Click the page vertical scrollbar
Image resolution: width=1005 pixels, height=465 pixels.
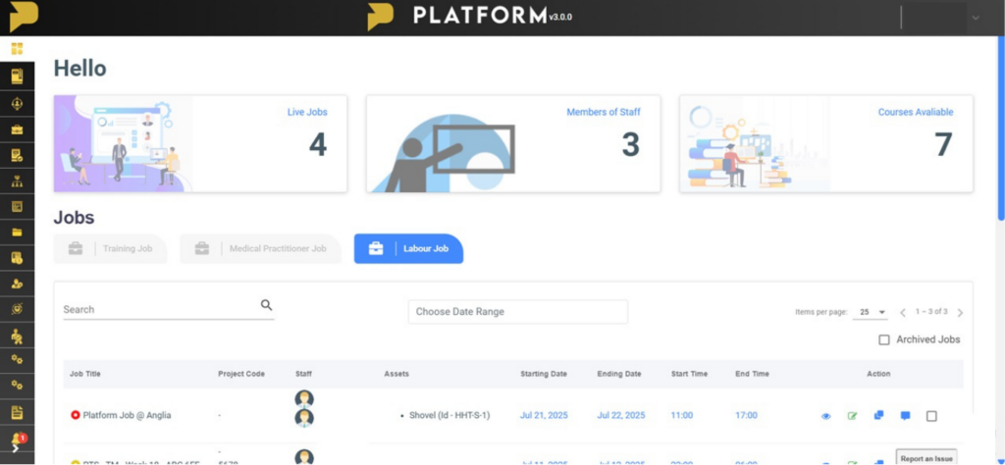pos(1000,128)
